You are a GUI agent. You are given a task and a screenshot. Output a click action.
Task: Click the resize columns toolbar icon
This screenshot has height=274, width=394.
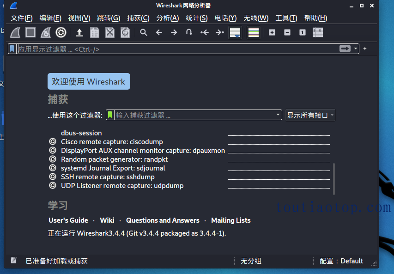[318, 32]
